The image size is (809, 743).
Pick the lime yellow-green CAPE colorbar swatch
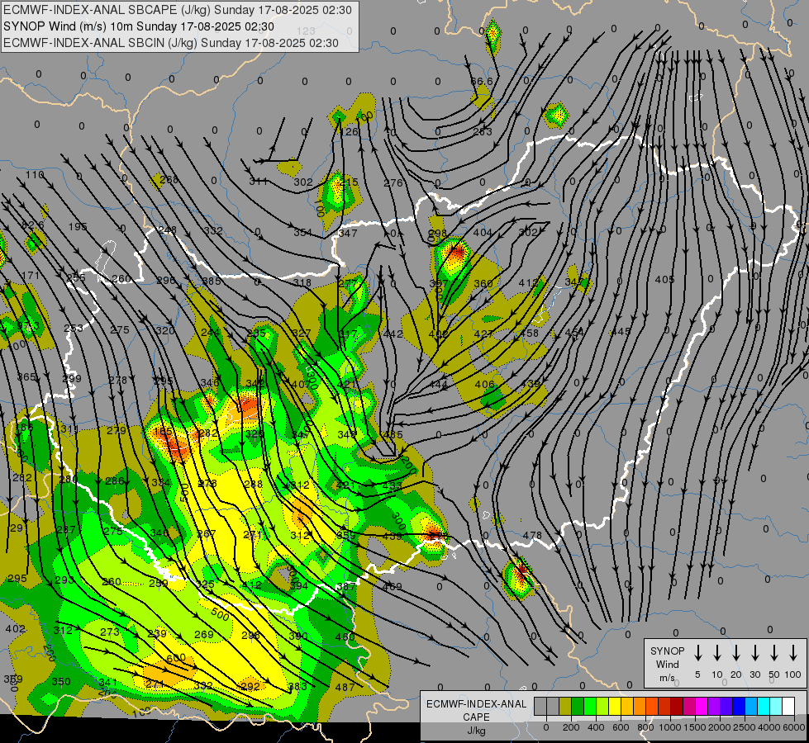pyautogui.click(x=602, y=706)
